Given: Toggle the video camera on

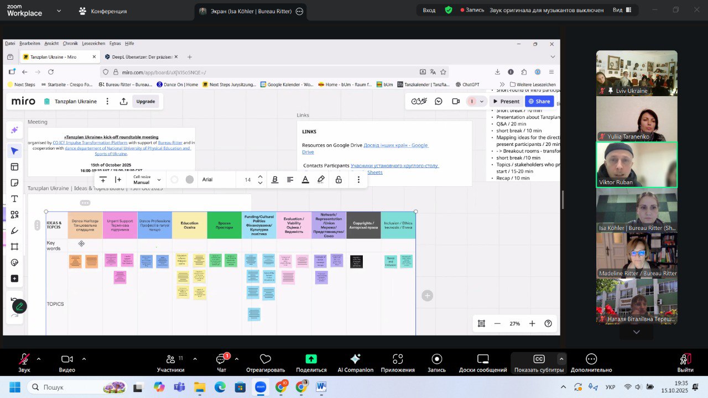Looking at the screenshot, I should point(67,359).
